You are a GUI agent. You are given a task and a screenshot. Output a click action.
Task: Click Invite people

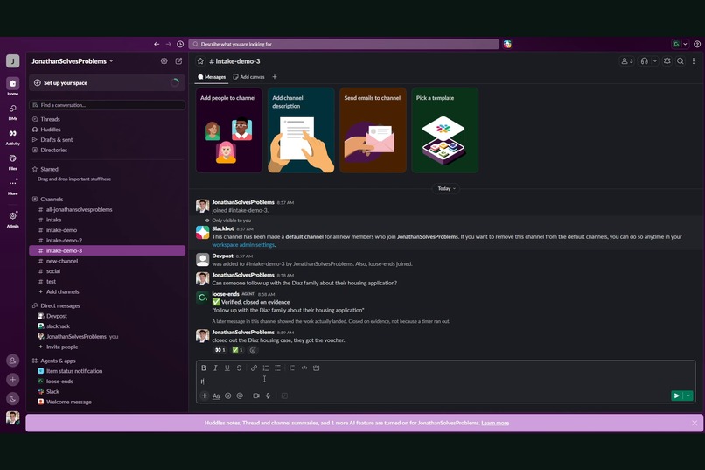[107, 347]
